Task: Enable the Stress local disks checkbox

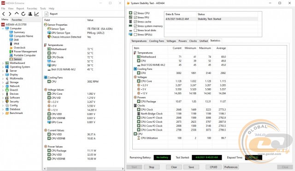Action: [x=135, y=30]
